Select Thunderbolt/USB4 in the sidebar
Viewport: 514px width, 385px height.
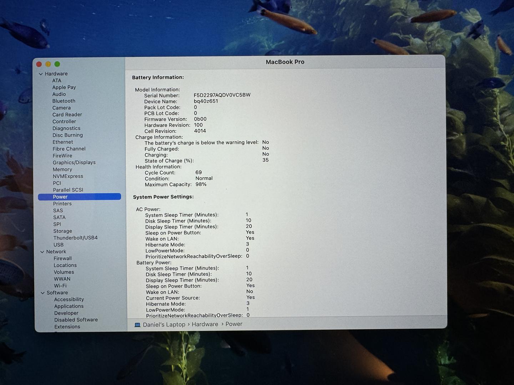[x=75, y=238]
